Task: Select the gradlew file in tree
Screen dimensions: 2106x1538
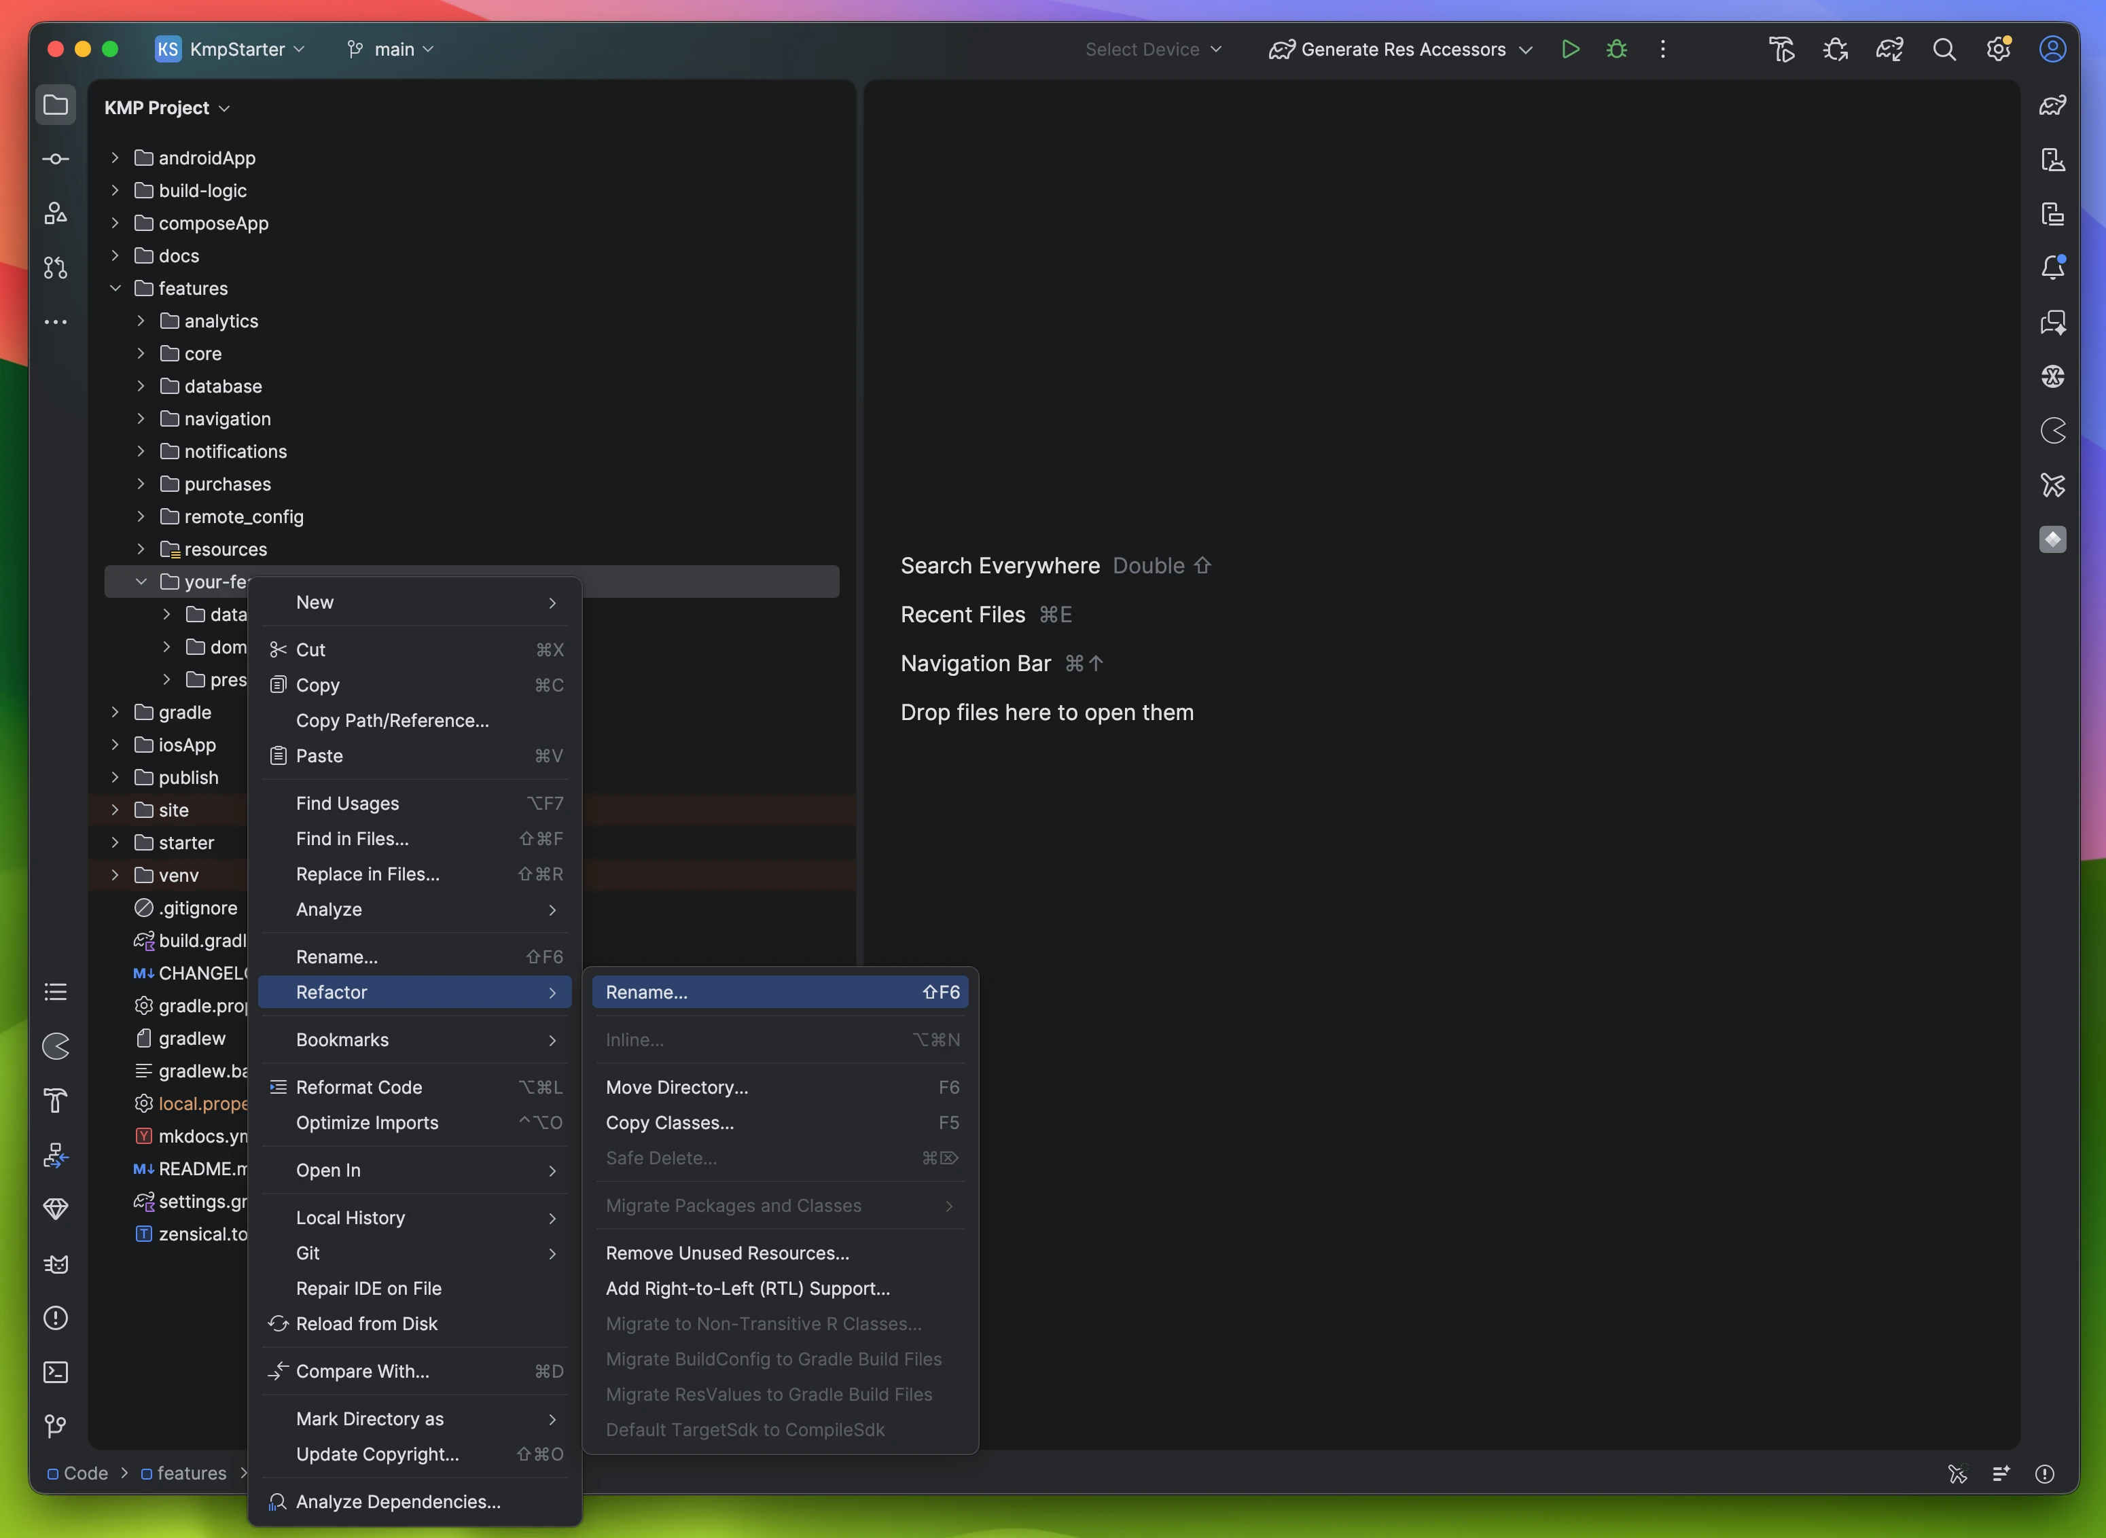Action: coord(180,1038)
